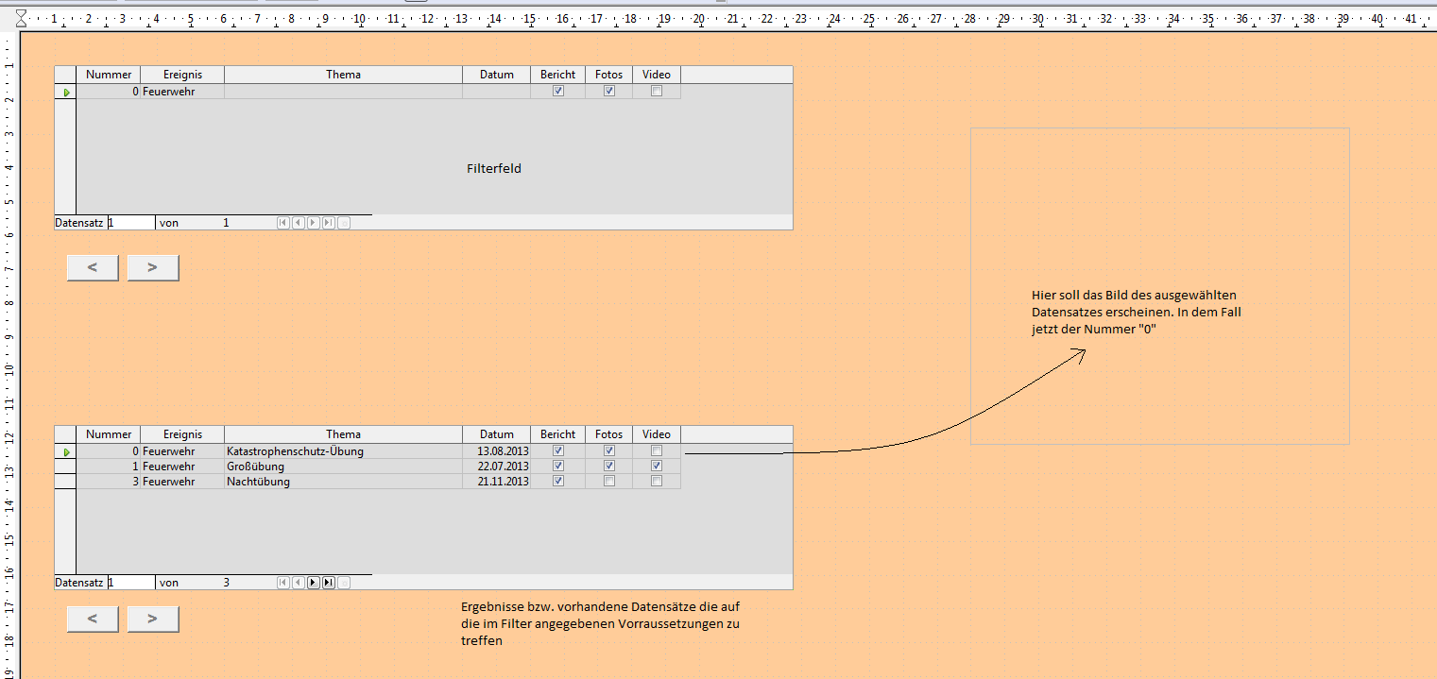Click the 'Filterfeld' label text
The height and width of the screenshot is (679, 1437).
[x=494, y=169]
